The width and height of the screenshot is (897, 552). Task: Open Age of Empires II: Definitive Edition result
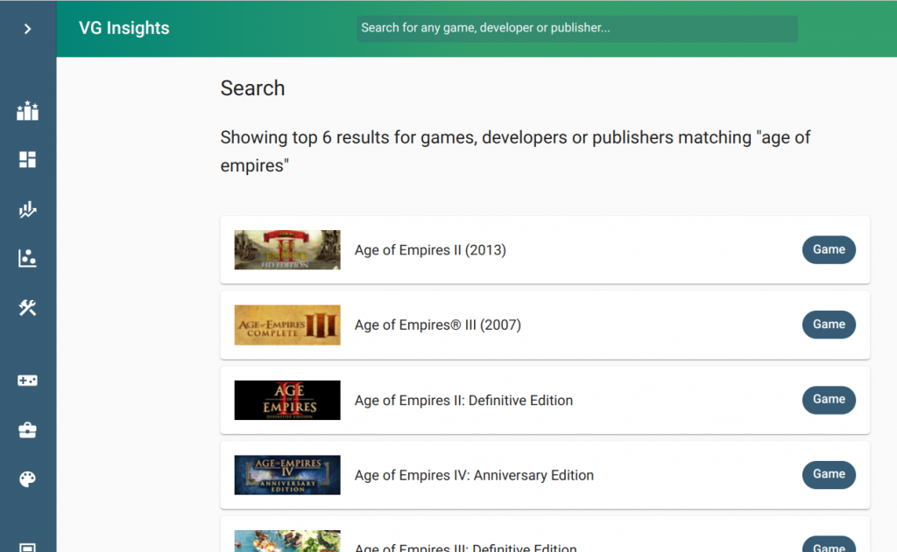[x=545, y=400]
